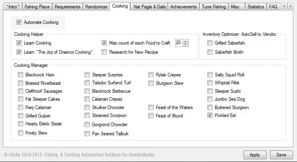Check Blackrock Ham recipe
297x162 pixels.
[x=20, y=75]
